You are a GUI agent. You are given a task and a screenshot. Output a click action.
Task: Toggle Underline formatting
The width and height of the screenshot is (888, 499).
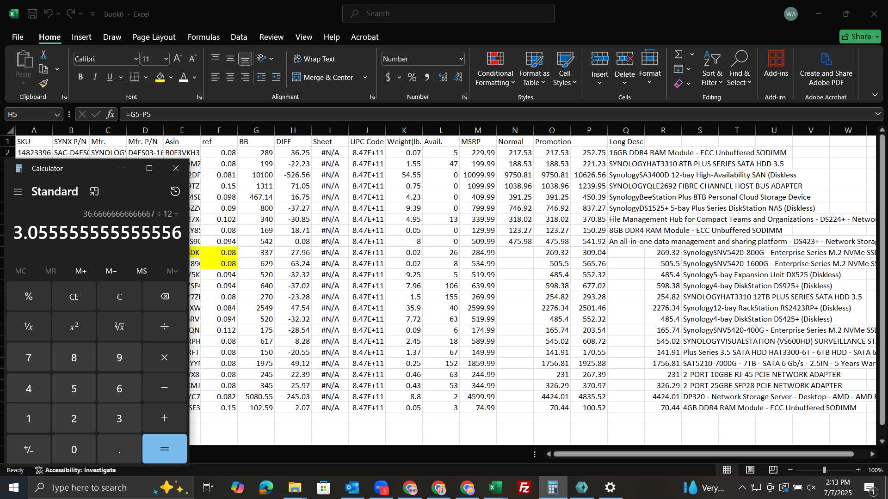pos(110,77)
